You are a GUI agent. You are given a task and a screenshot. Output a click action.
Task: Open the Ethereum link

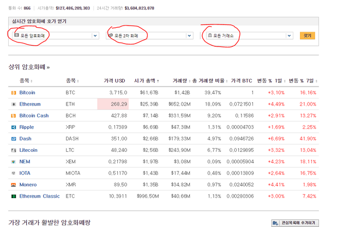[30, 104]
